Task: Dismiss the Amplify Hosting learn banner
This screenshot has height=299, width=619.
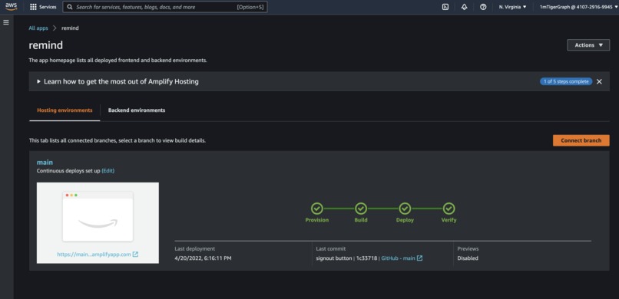Action: (599, 81)
